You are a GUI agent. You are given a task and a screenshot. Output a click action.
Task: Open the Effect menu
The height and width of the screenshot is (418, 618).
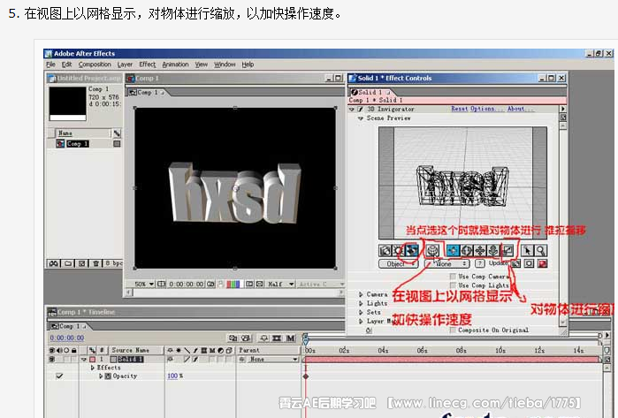click(x=148, y=65)
